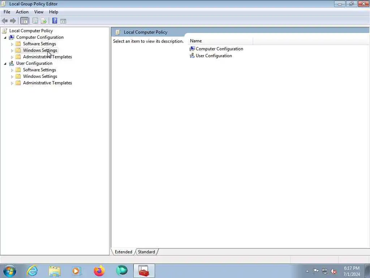
Task: Click the User Configuration icon in the tree
Action: pos(12,63)
